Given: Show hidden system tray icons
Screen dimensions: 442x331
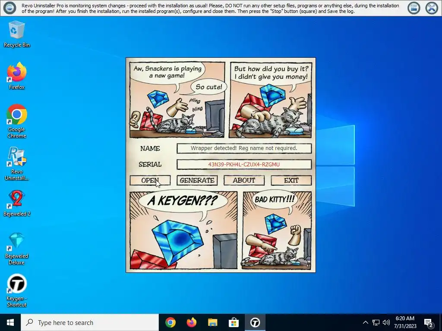Looking at the screenshot, I should coord(365,322).
